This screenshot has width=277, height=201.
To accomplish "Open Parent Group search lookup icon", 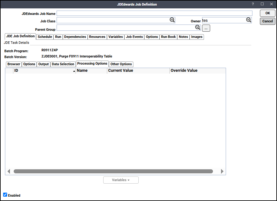I will 197,27.
